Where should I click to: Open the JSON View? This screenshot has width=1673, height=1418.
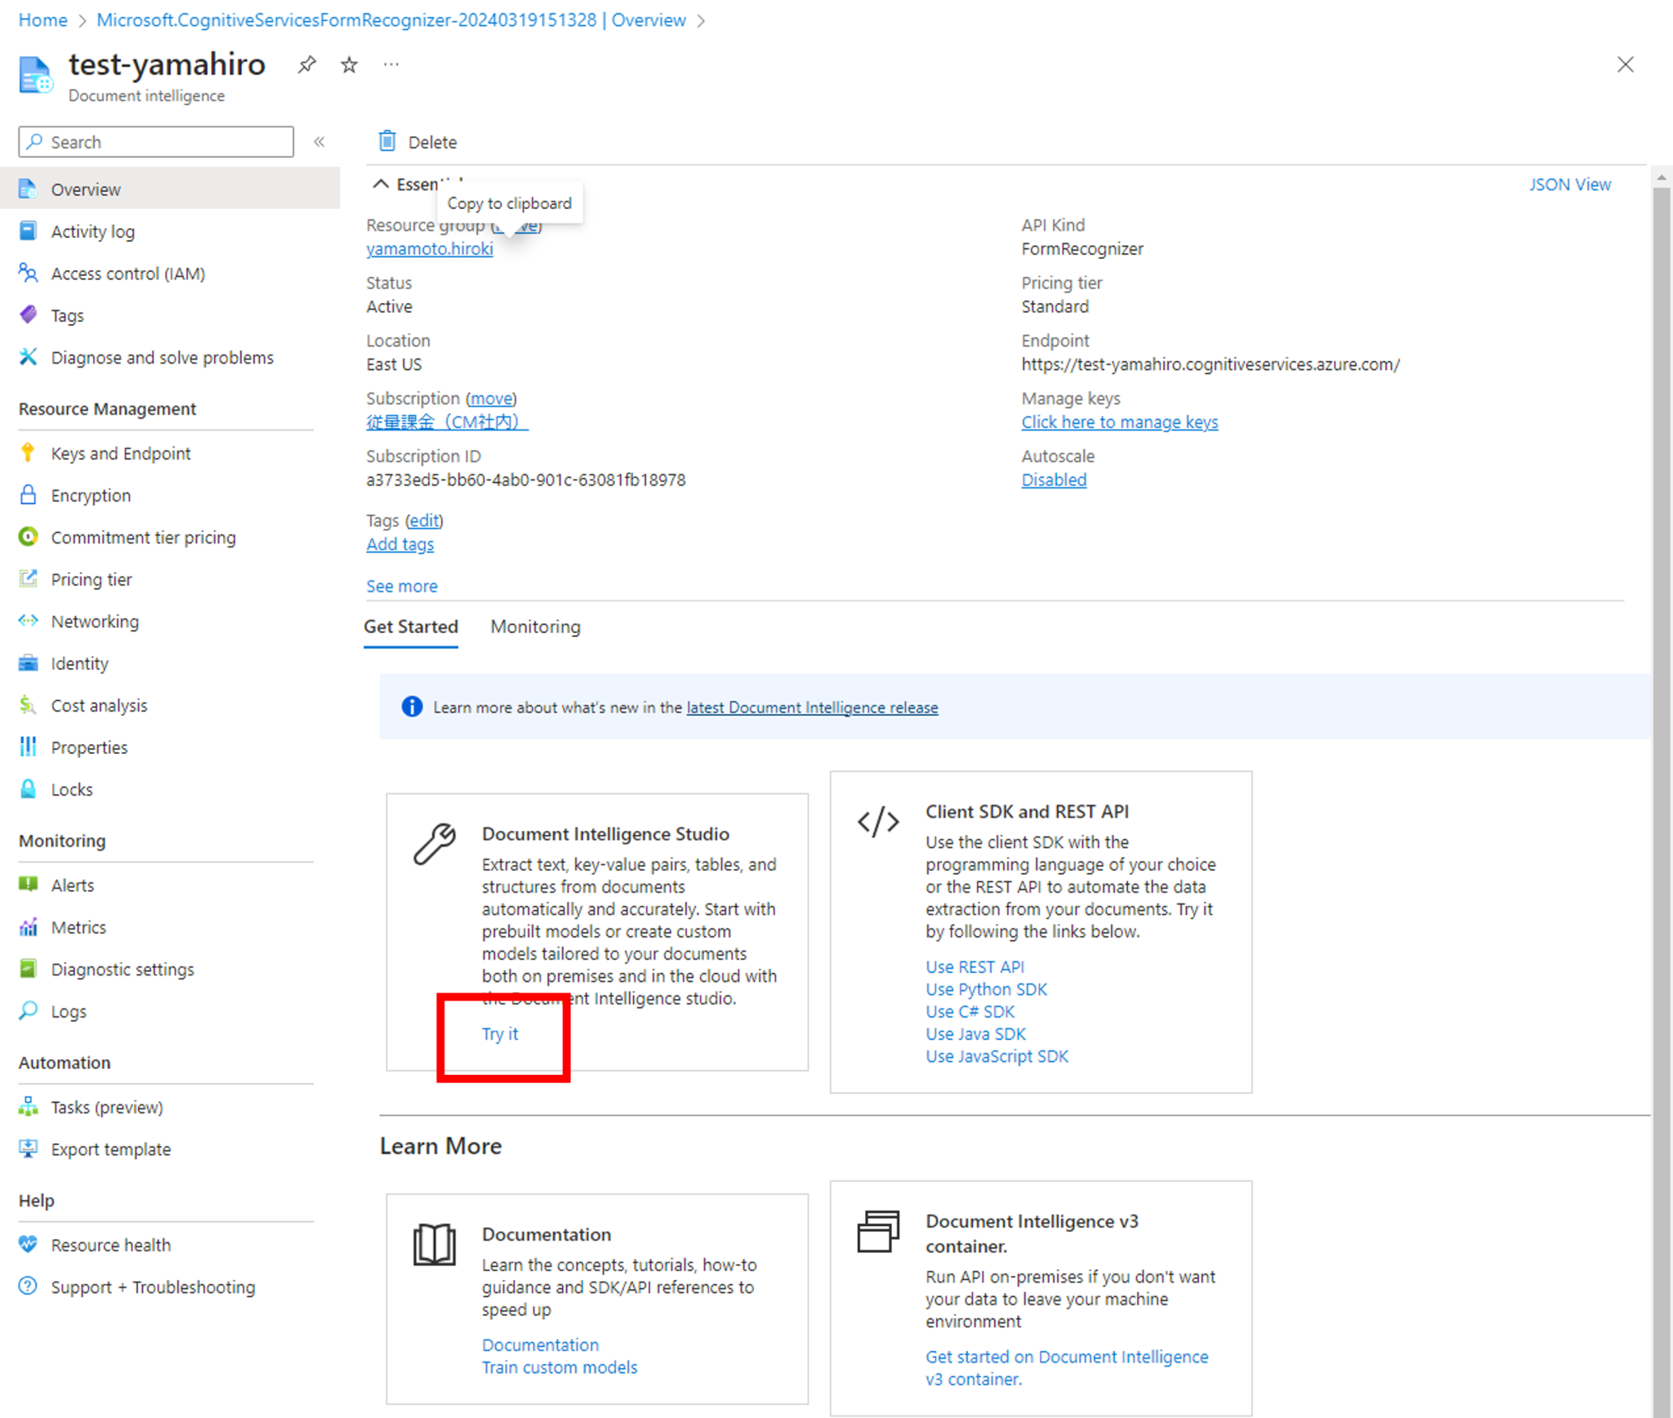point(1568,184)
